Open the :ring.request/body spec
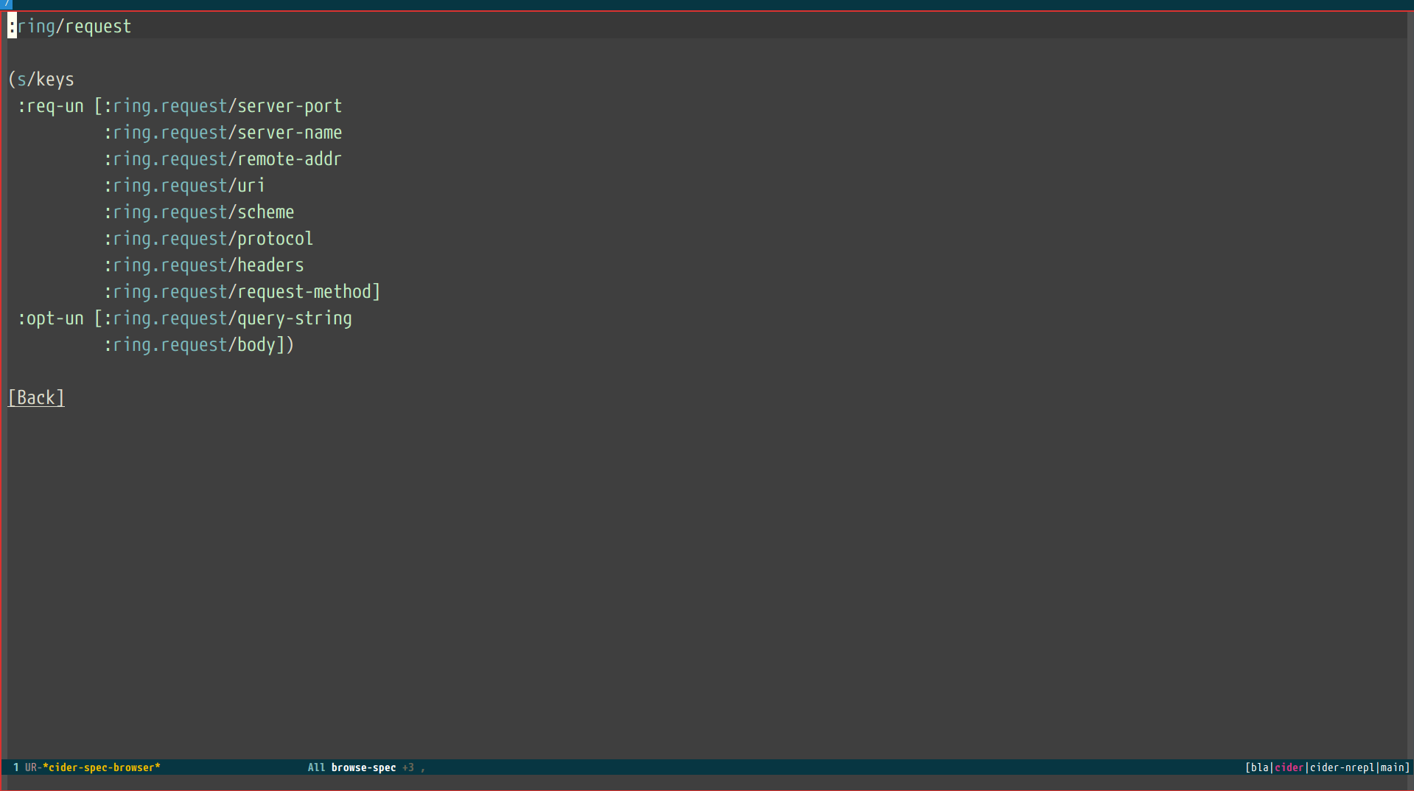This screenshot has height=791, width=1414. pos(189,345)
